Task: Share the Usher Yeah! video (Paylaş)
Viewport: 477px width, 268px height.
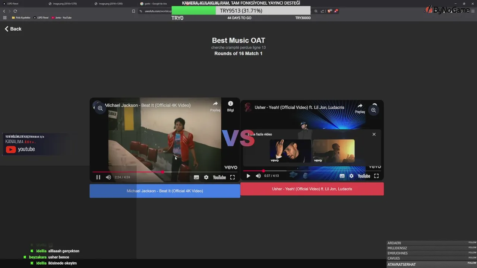Action: point(360,108)
